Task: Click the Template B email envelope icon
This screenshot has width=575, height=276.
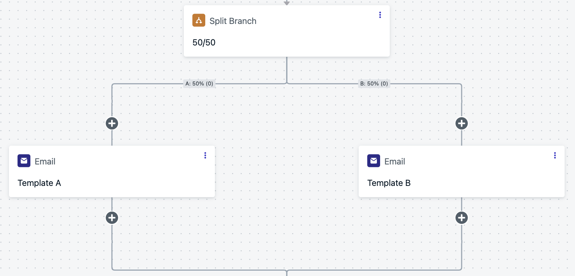Action: coord(374,161)
